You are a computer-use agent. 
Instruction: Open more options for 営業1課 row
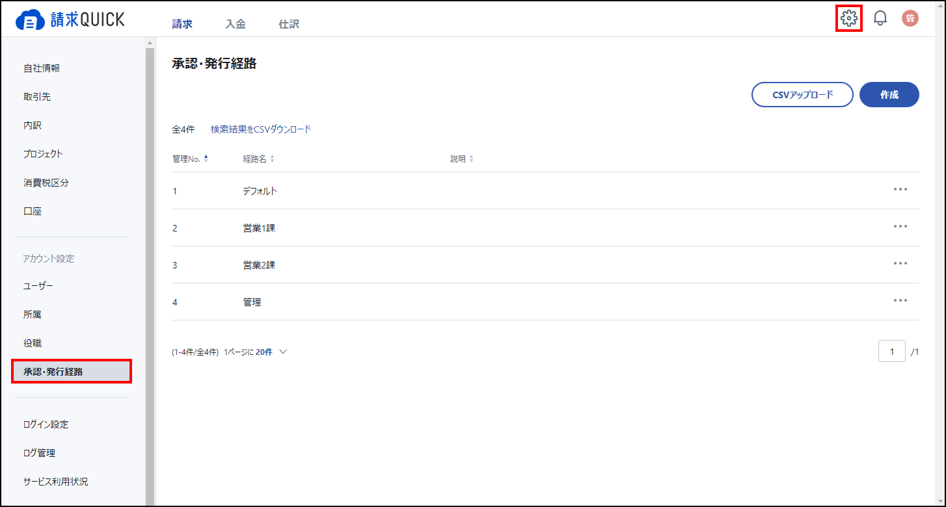point(900,226)
